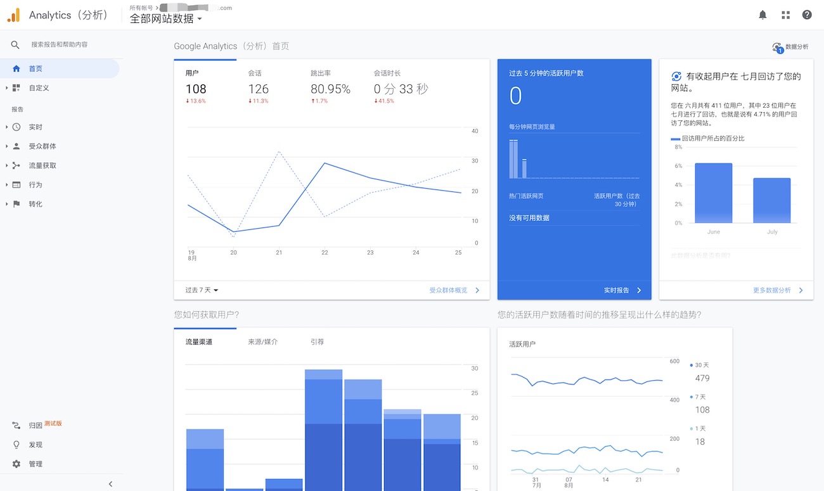Open the 实时报告 link

coord(617,290)
